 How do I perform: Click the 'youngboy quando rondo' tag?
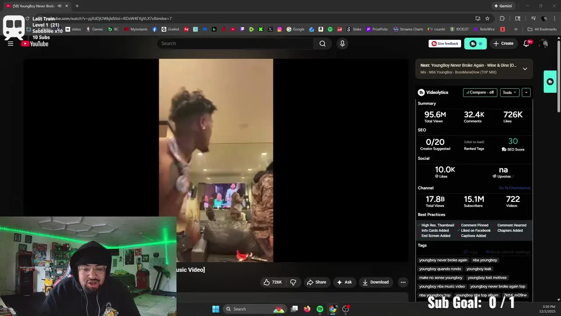tap(440, 269)
